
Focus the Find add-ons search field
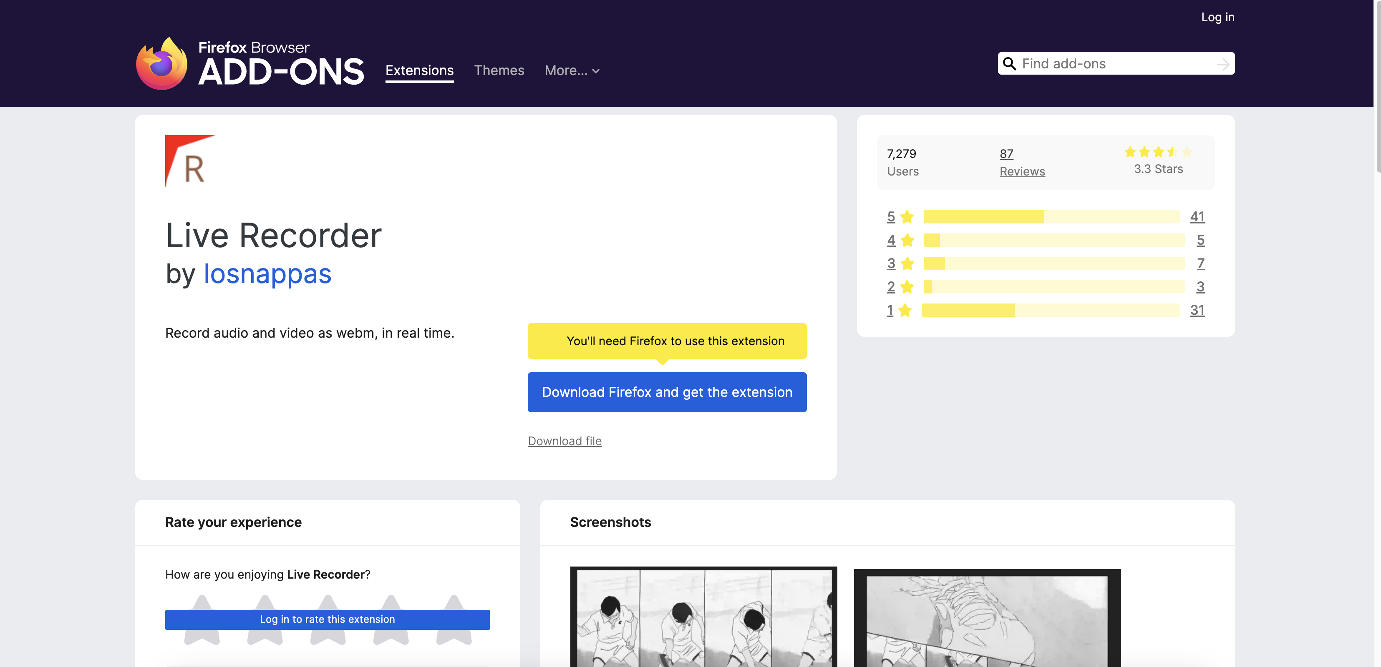click(x=1116, y=64)
